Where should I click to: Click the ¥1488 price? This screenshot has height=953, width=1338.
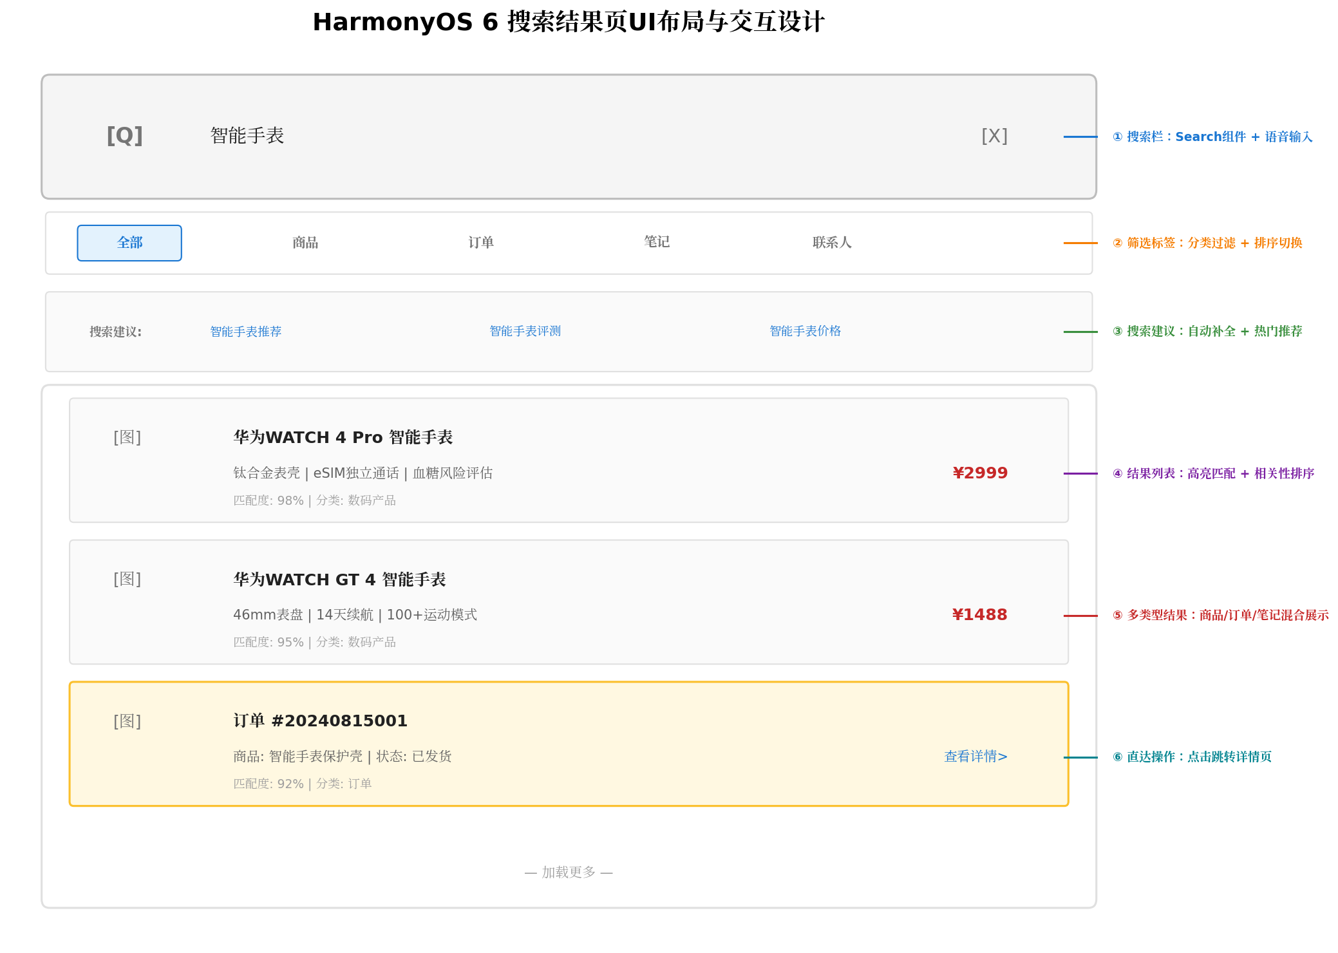click(x=980, y=615)
